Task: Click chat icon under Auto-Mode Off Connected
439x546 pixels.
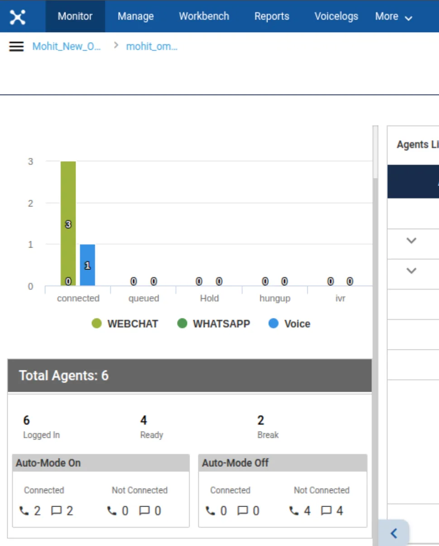Action: (243, 511)
